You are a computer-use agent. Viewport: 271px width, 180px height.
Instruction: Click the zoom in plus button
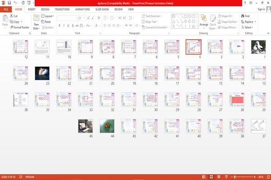tap(255, 177)
